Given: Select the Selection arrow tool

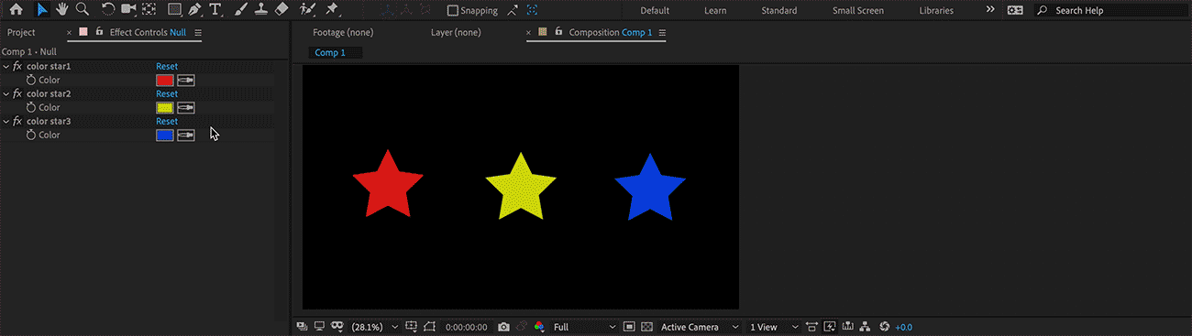Looking at the screenshot, I should pyautogui.click(x=42, y=10).
